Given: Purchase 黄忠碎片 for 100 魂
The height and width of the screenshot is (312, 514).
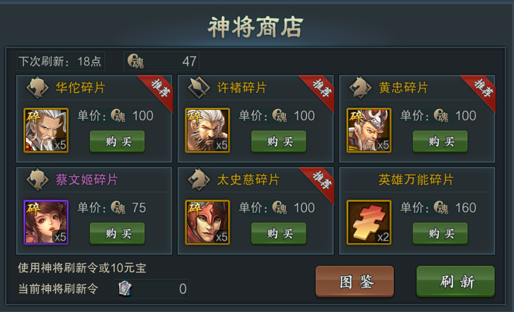Looking at the screenshot, I should tap(440, 141).
